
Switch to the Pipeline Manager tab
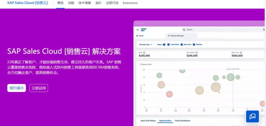[x=182, y=36]
